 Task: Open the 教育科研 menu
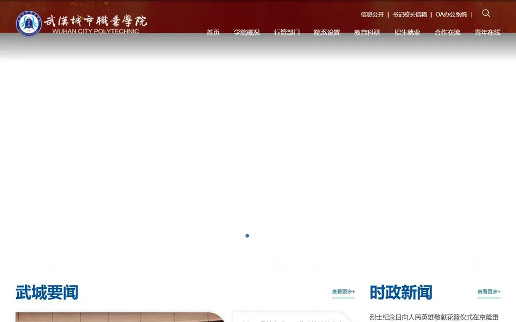click(367, 32)
